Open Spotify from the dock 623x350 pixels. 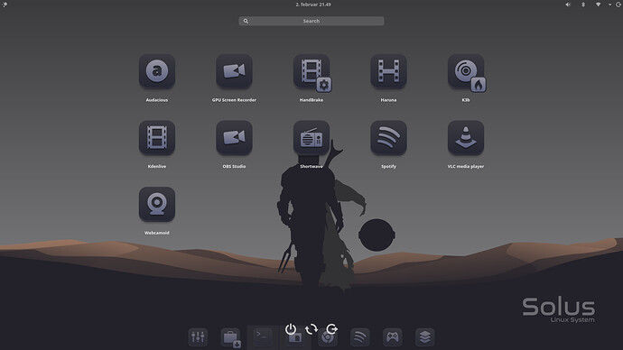[360, 336]
